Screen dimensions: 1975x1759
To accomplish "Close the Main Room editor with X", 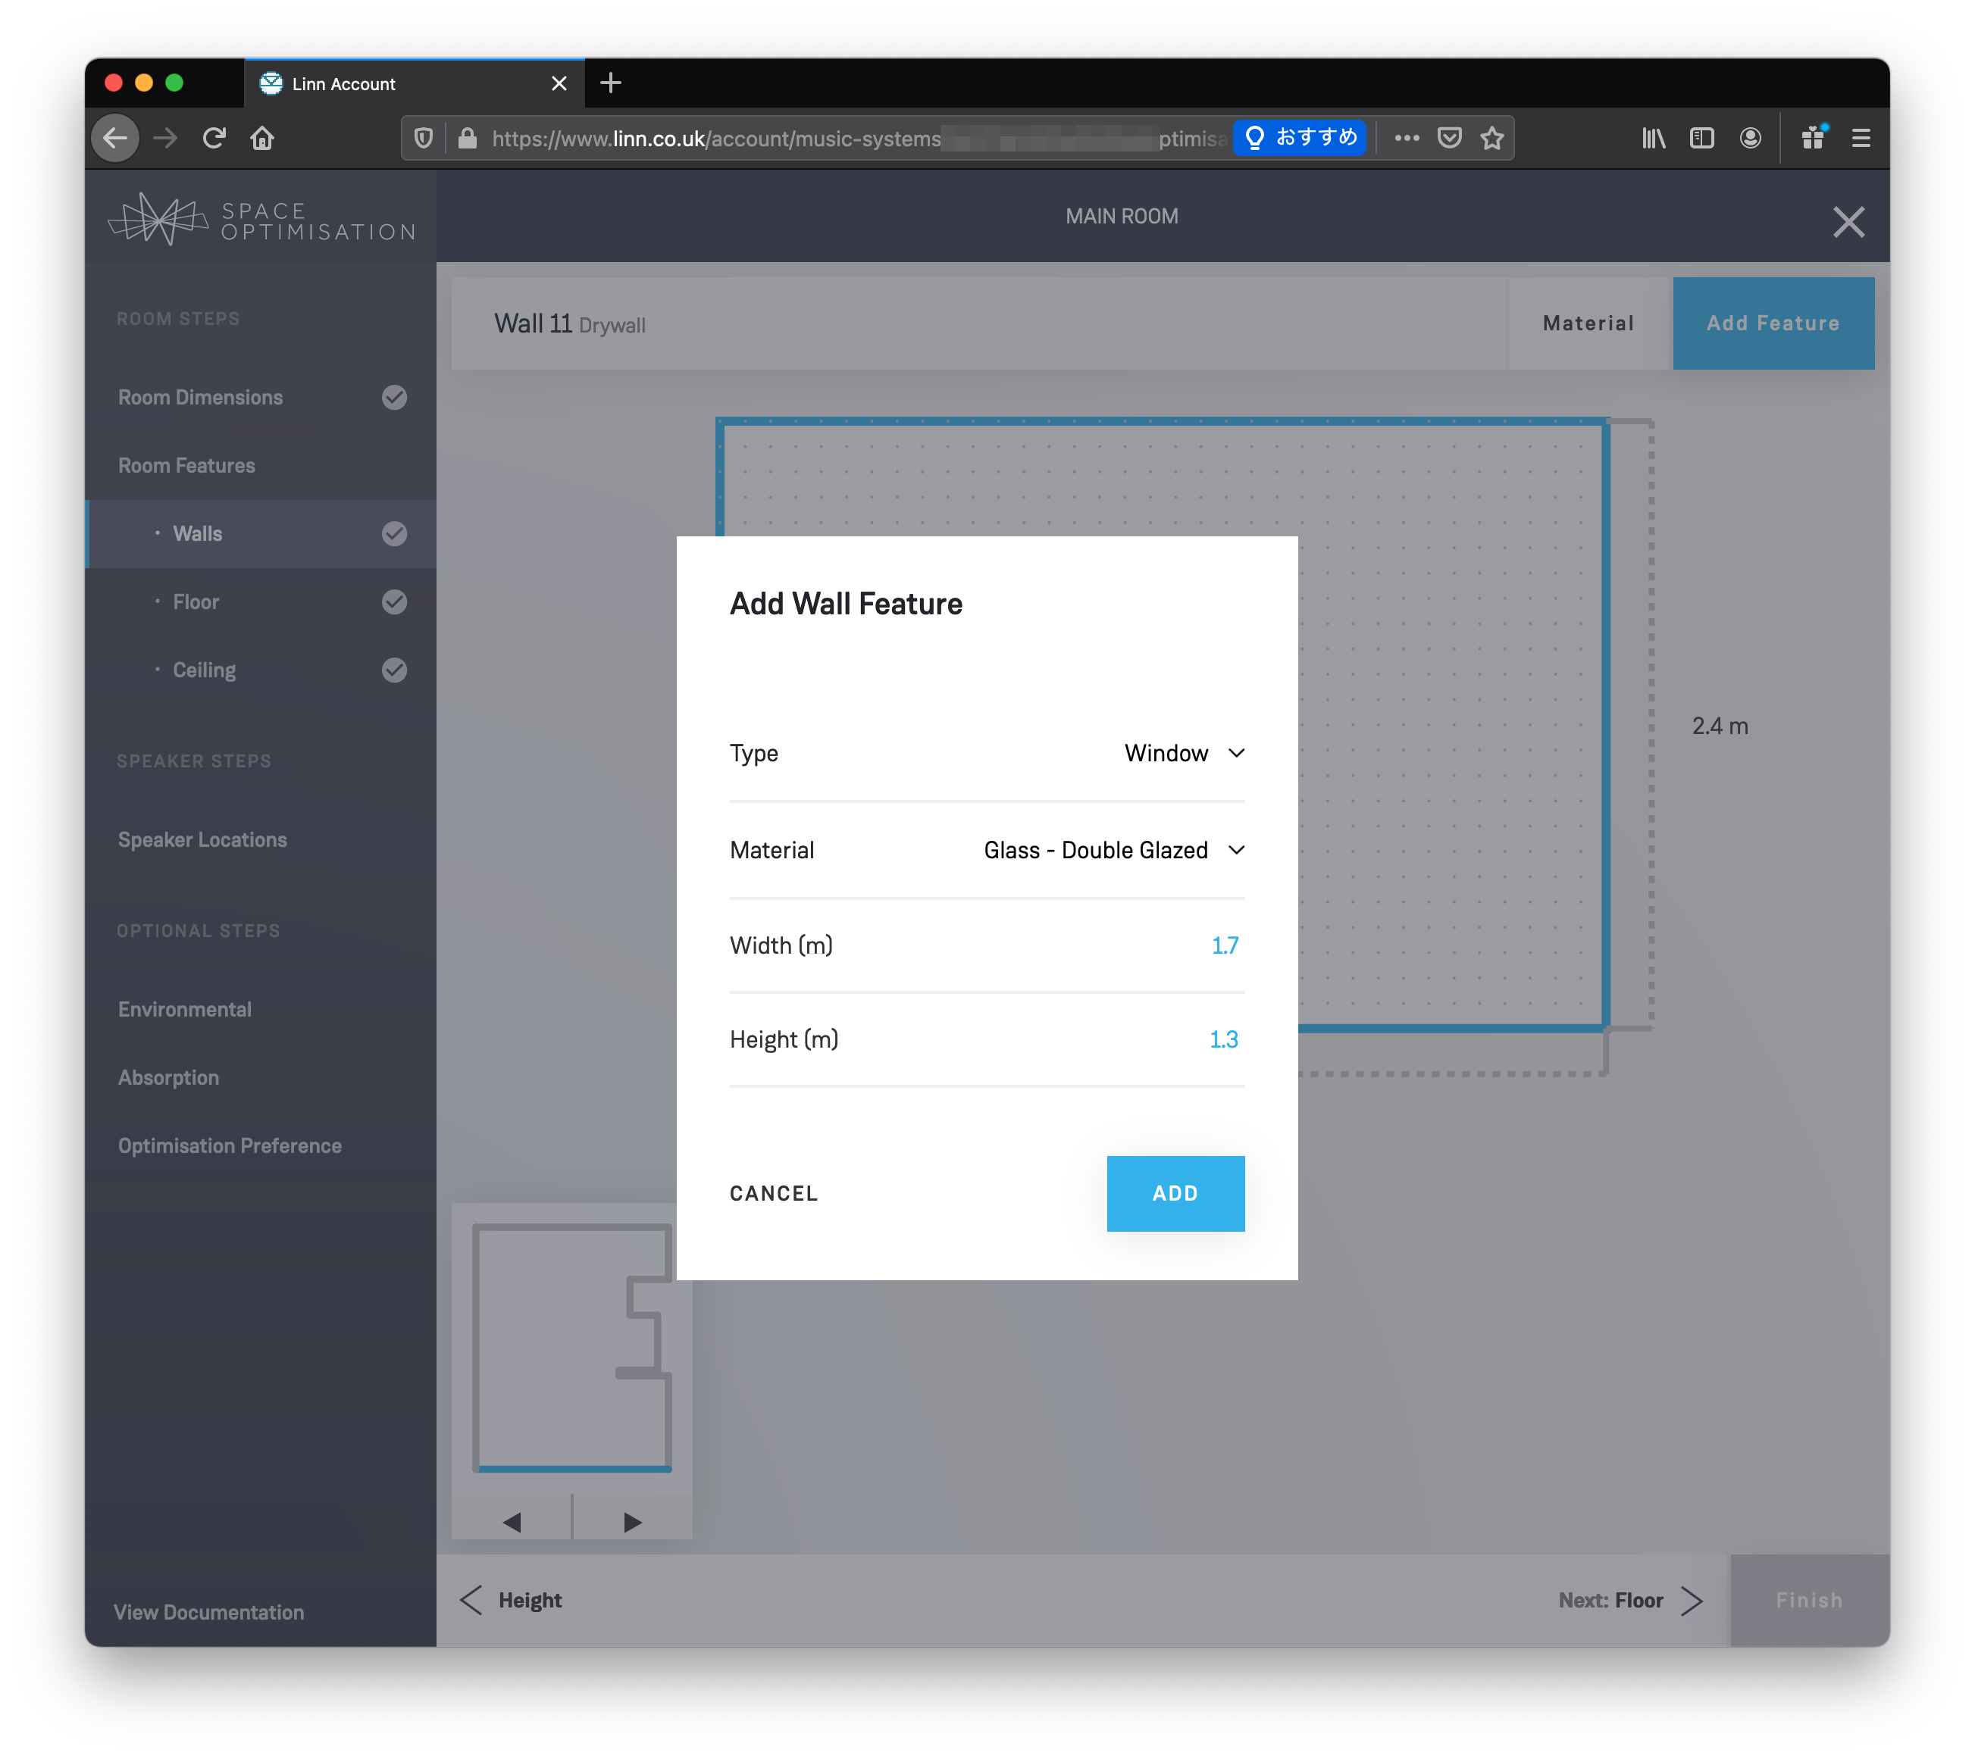I will point(1848,222).
